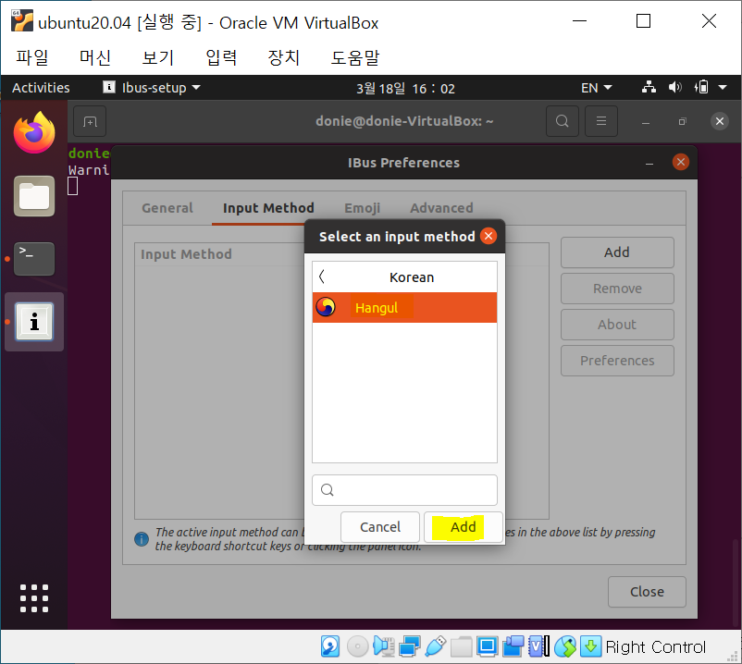Click the audio status icon in VirtualBox

click(384, 646)
